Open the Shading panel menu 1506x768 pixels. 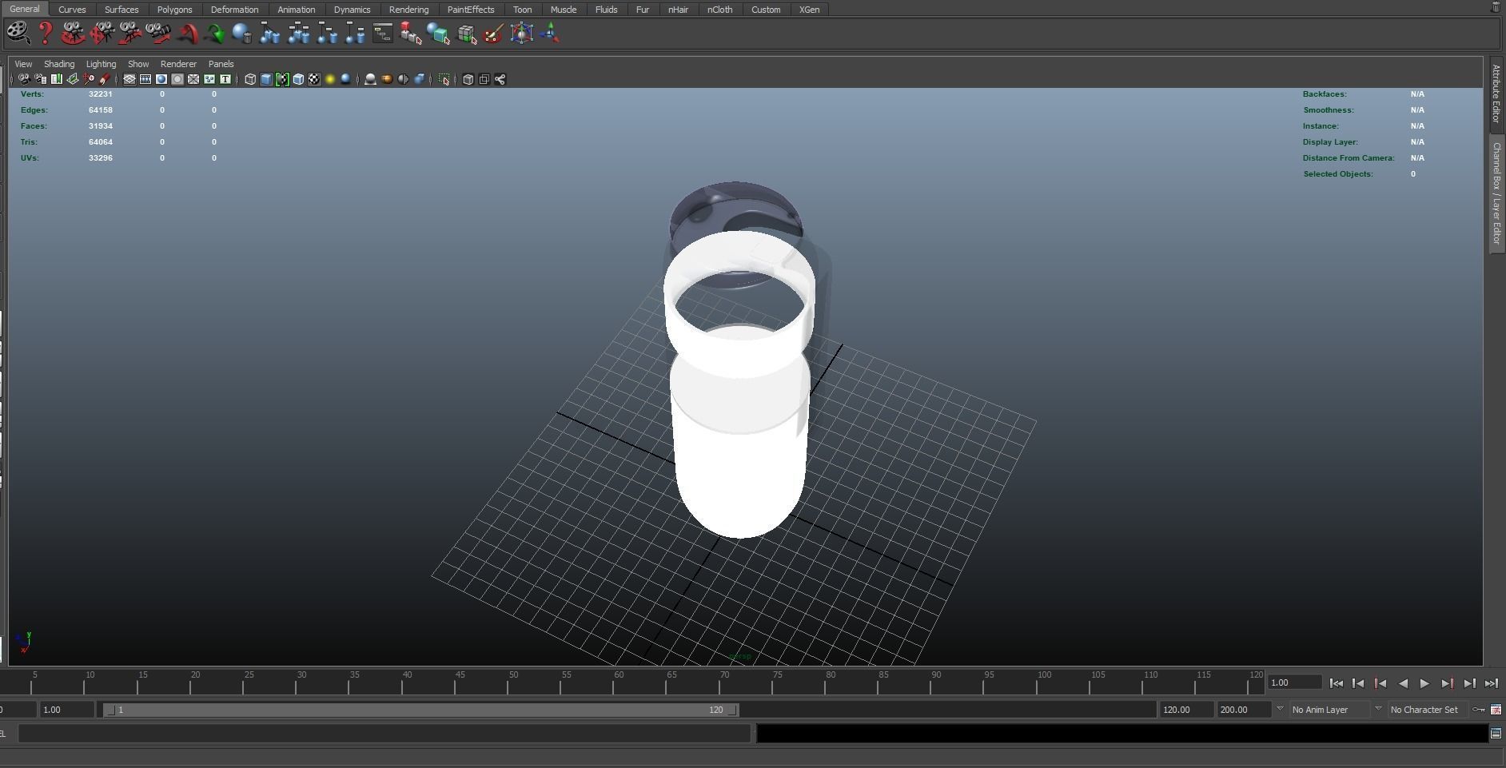59,64
